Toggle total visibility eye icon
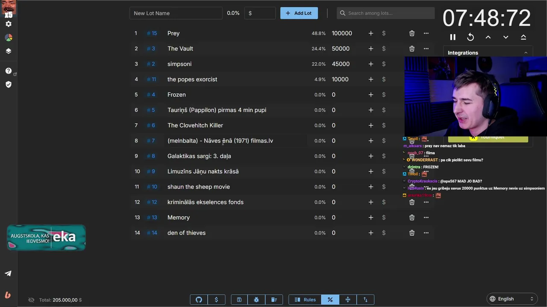The width and height of the screenshot is (547, 307). (31, 300)
